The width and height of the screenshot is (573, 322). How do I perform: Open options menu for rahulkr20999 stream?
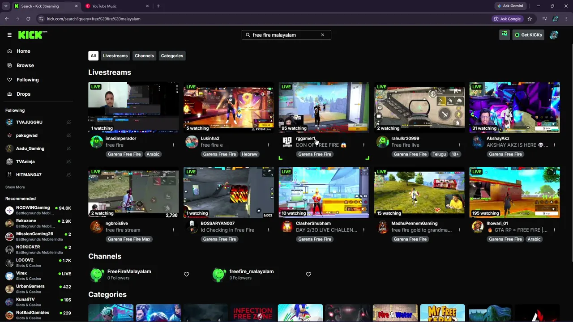coord(459,145)
